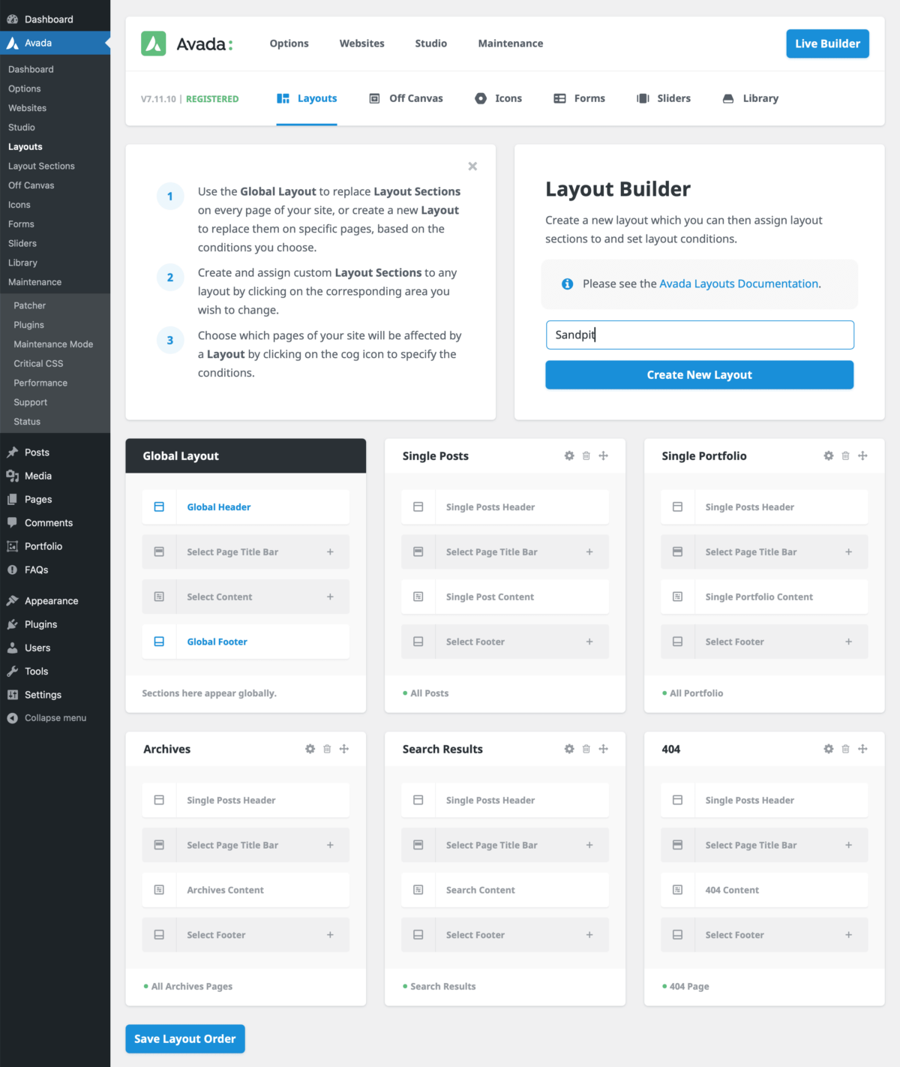Open layout conditions gear for Single Posts

point(568,455)
